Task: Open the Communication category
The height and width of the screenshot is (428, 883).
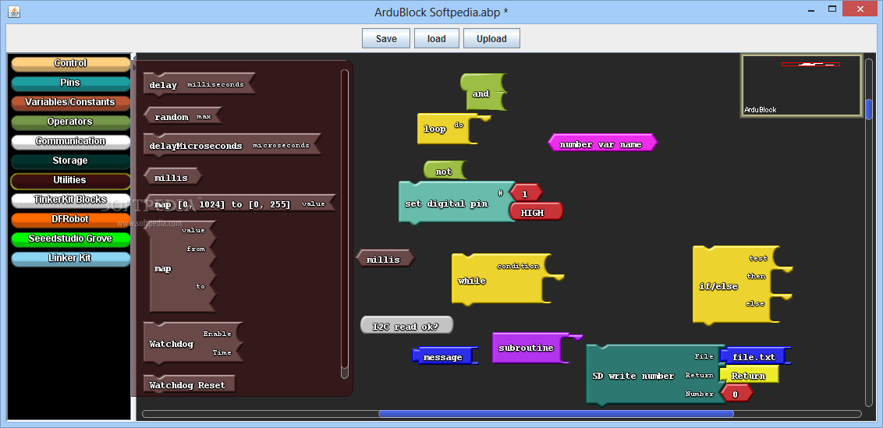Action: pyautogui.click(x=70, y=141)
